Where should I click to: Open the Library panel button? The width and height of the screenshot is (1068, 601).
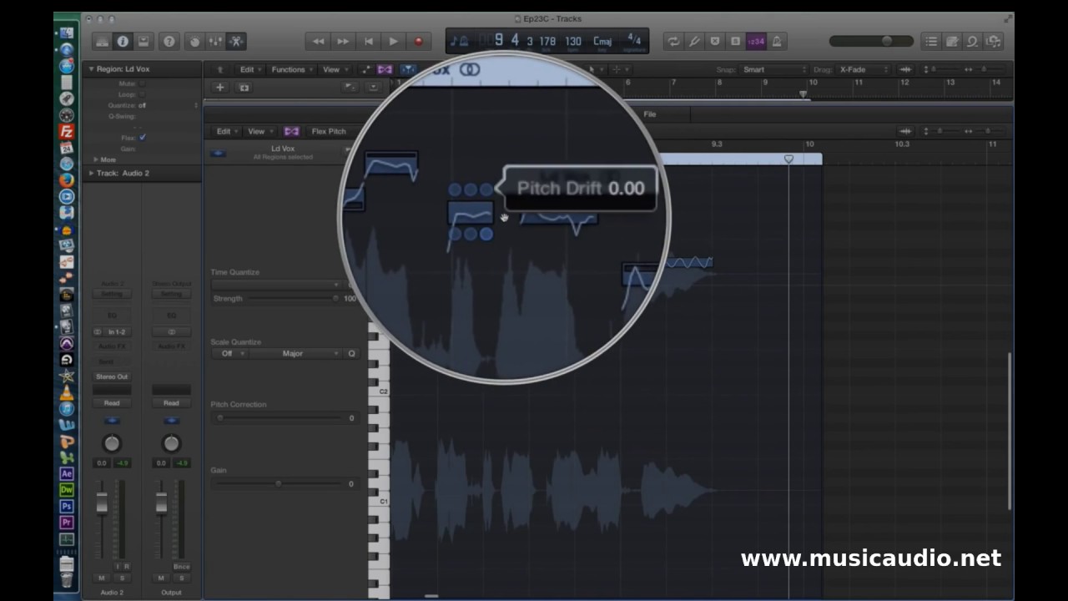click(102, 41)
